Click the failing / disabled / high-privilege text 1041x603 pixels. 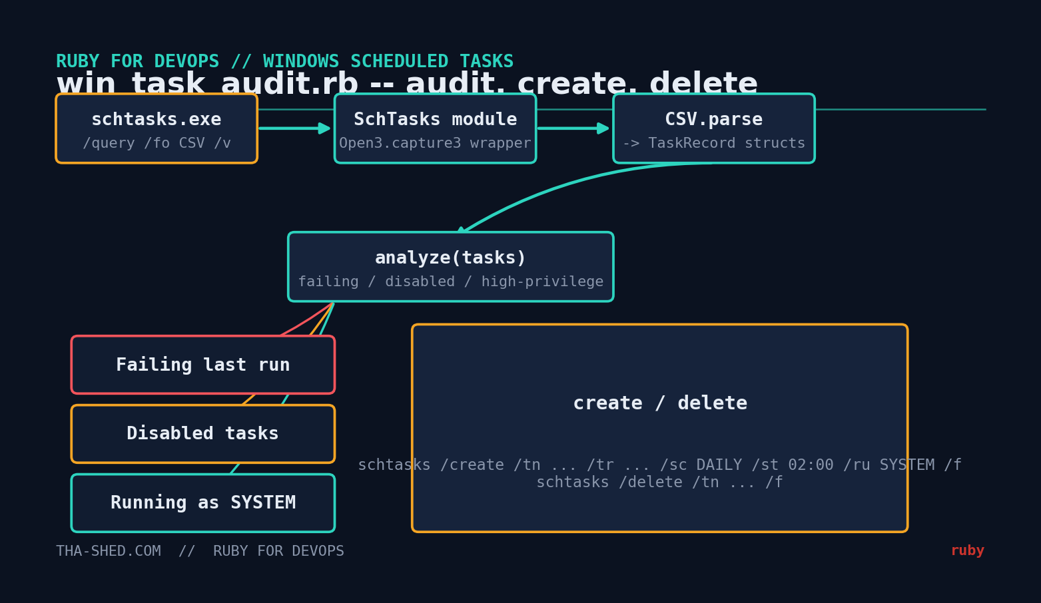(451, 282)
